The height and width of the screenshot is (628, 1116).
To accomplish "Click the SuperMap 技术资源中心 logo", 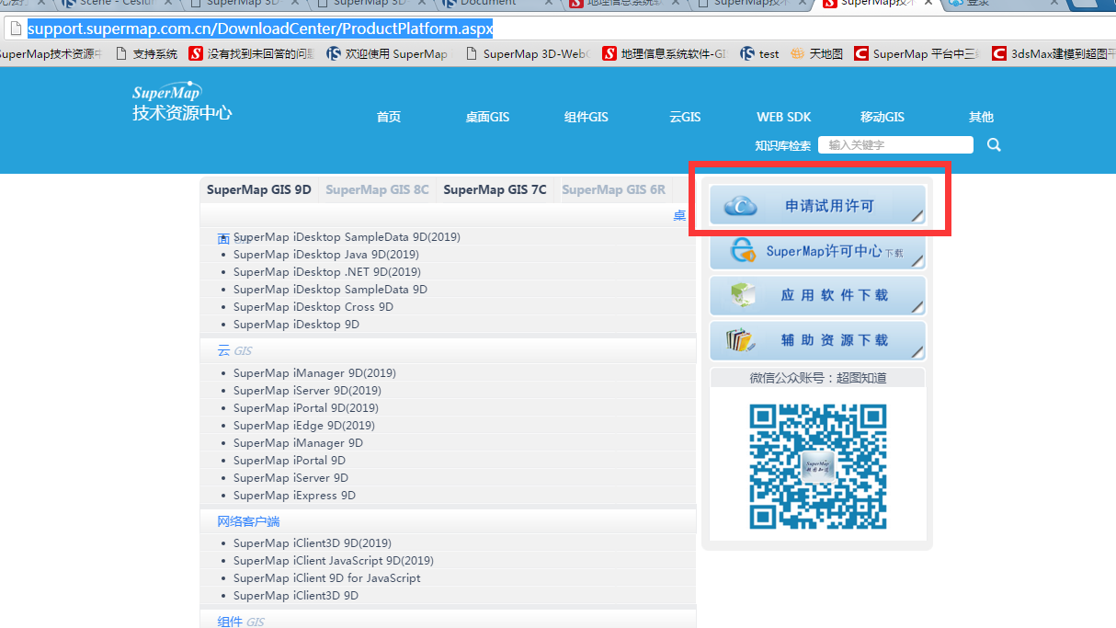I will coord(182,102).
